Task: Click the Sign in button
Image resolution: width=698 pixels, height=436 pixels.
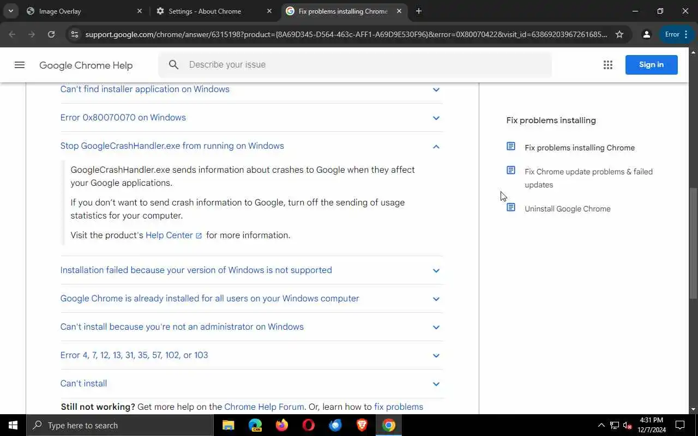Action: click(x=652, y=65)
